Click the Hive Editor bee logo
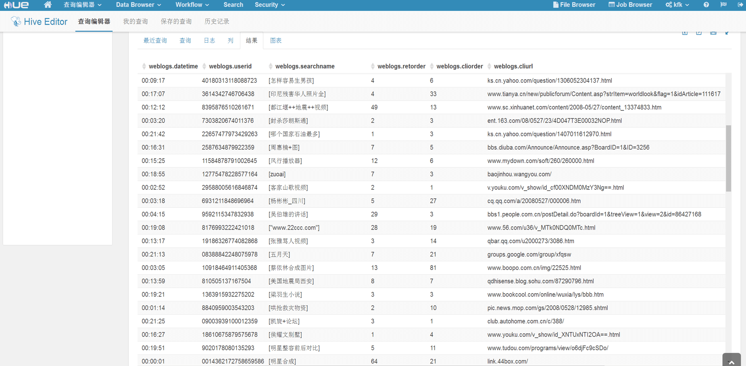The width and height of the screenshot is (746, 366). coord(16,21)
